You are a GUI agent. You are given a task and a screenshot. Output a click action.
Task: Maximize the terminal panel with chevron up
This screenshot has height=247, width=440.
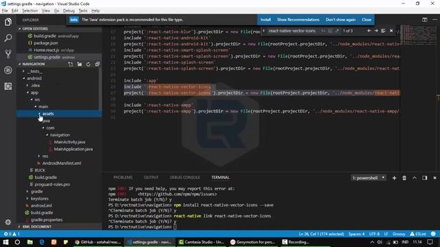click(x=414, y=178)
